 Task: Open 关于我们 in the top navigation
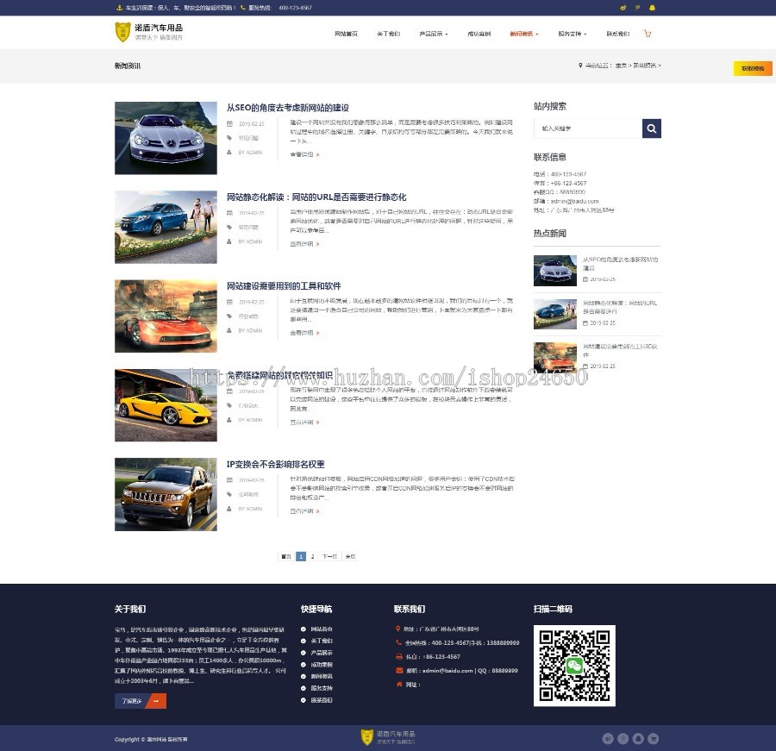click(x=388, y=34)
